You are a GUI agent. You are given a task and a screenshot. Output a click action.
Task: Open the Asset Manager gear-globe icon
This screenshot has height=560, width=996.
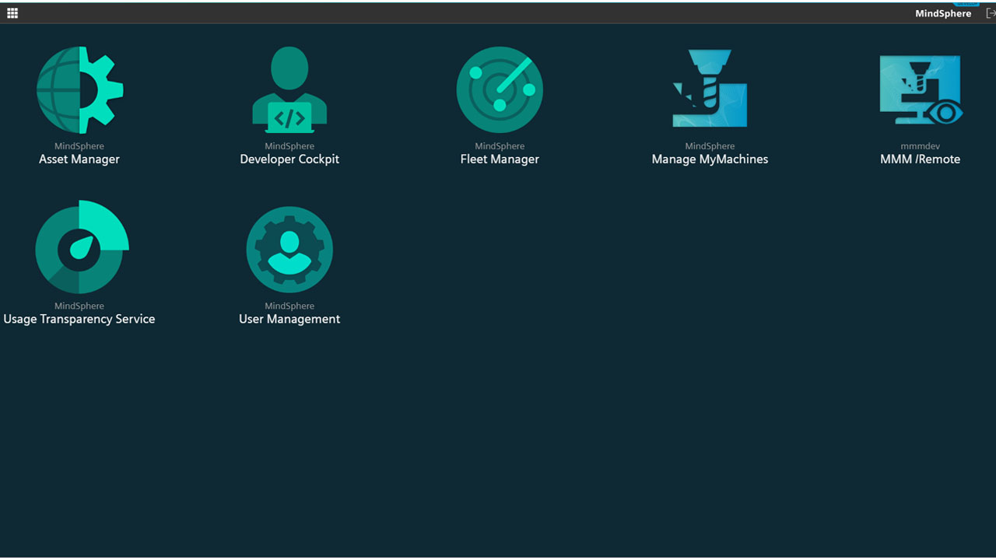(79, 90)
